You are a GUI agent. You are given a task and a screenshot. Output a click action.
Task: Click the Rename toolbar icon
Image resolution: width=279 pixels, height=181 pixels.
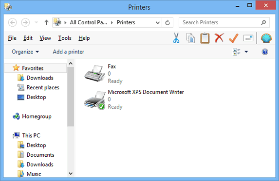248,38
